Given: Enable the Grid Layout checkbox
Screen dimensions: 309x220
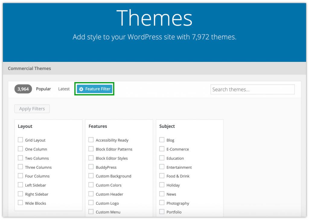Looking at the screenshot, I should tap(20, 140).
